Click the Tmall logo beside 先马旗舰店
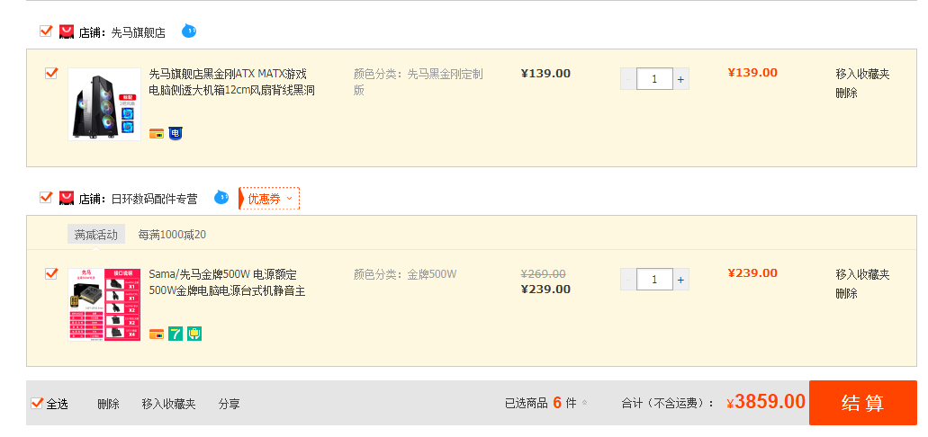Viewport: 928px width, 437px height. coord(67,32)
